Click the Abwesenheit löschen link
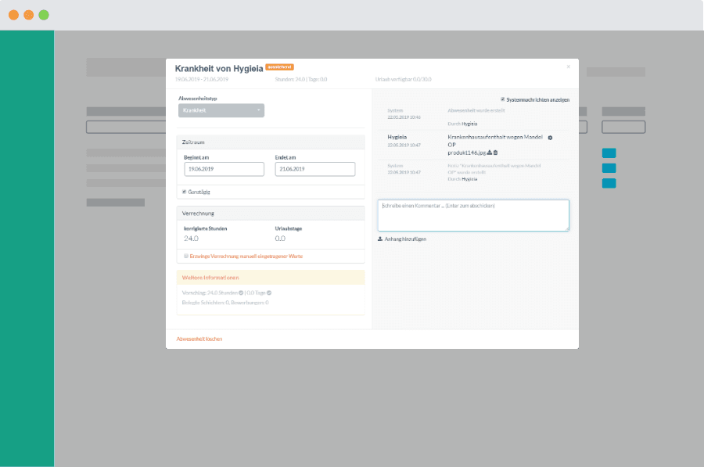 click(x=199, y=339)
